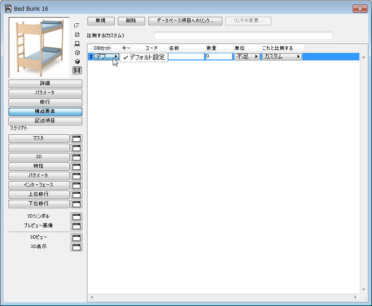Open 2Dシンボル in separate window
This screenshot has width=372, height=306.
point(76,217)
